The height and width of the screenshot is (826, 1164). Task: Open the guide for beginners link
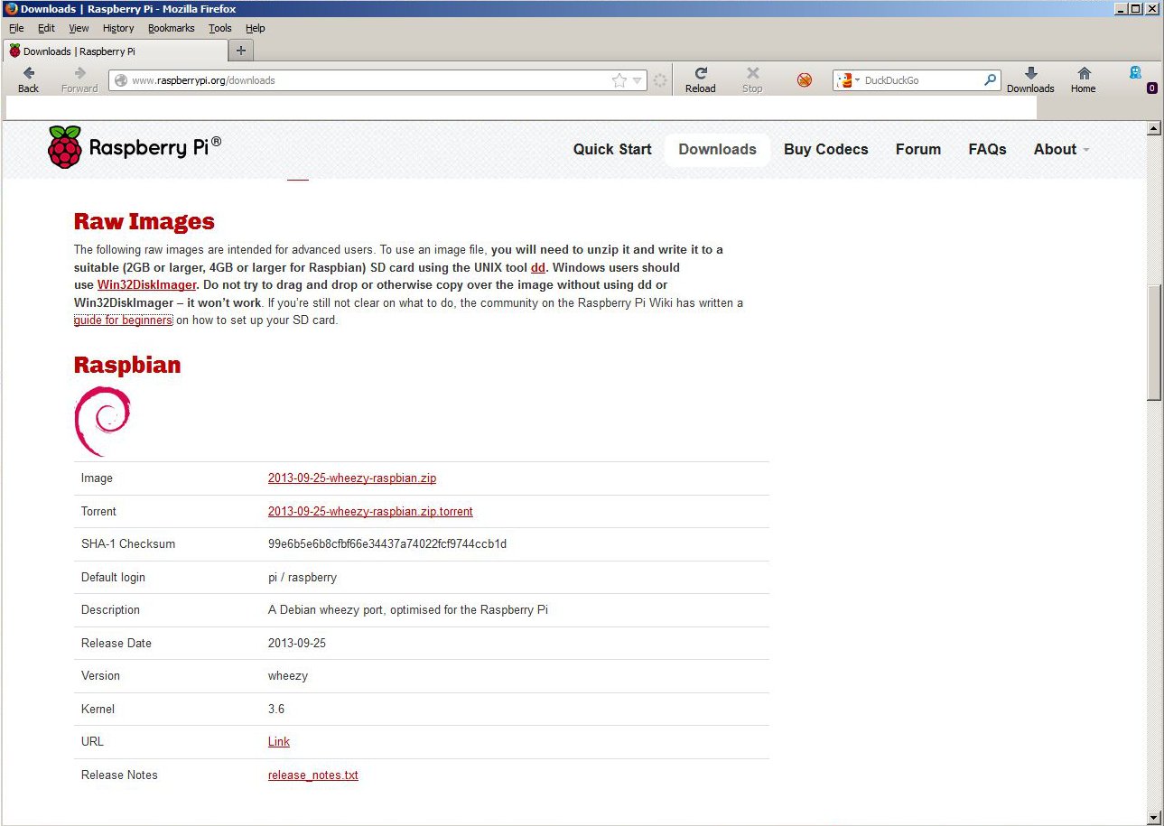coord(123,320)
